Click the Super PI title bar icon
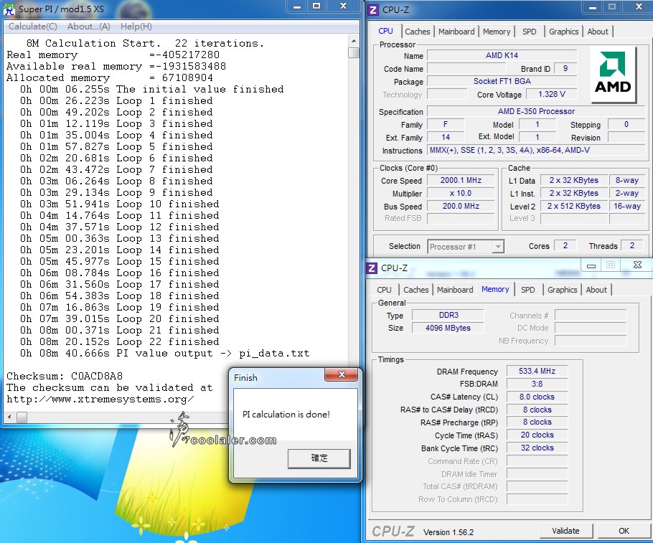 tap(9, 9)
